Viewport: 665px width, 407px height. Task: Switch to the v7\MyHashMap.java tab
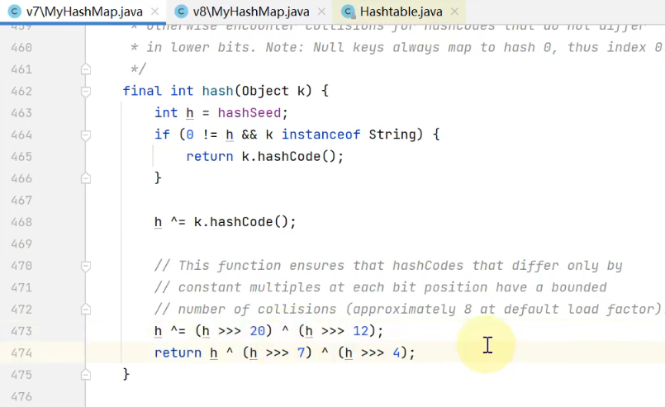tap(84, 12)
